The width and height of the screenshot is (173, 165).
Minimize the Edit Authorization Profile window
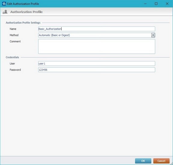coord(145,4)
